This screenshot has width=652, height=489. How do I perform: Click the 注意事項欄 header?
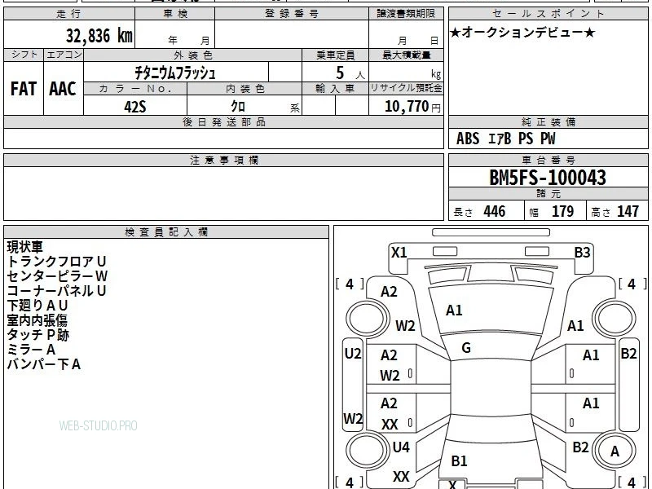(223, 161)
